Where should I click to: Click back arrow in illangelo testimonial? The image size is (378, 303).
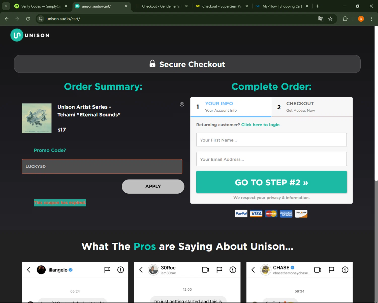[29, 270]
